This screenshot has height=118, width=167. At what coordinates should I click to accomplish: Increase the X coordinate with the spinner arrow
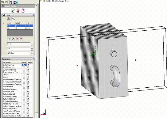tap(32, 43)
